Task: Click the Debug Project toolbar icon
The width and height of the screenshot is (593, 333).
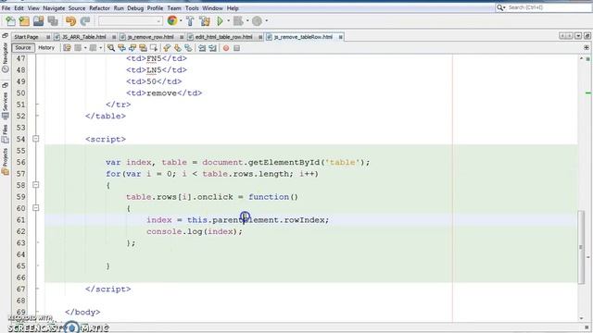Action: (238, 21)
